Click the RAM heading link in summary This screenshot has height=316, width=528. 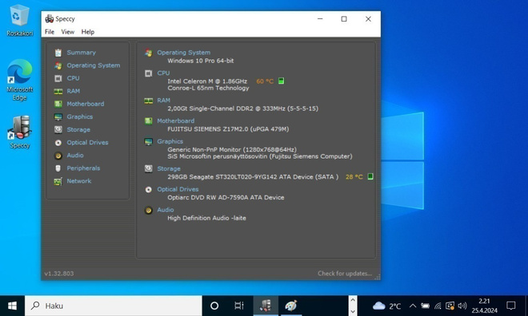click(x=164, y=101)
